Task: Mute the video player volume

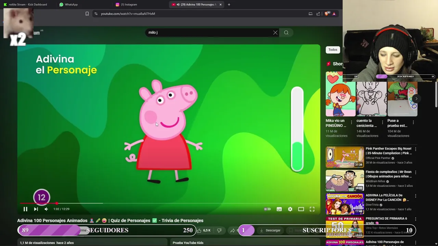Action: point(46,209)
